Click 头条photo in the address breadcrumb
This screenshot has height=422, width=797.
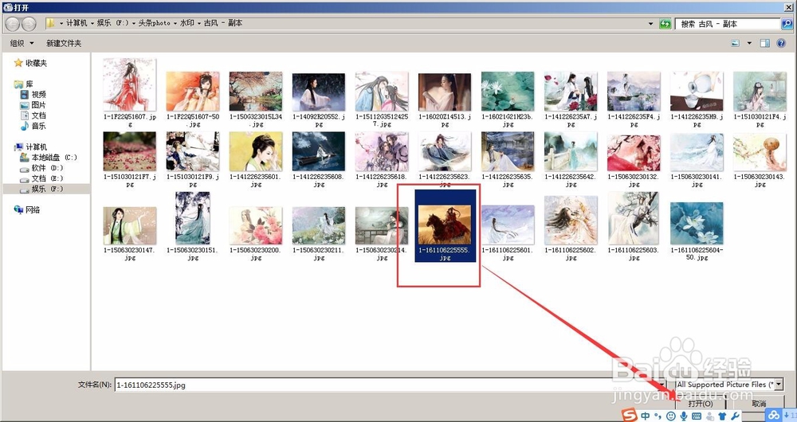155,23
